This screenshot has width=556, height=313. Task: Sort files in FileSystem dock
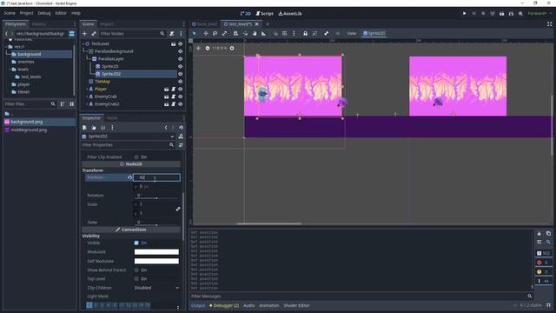pyautogui.click(x=63, y=104)
